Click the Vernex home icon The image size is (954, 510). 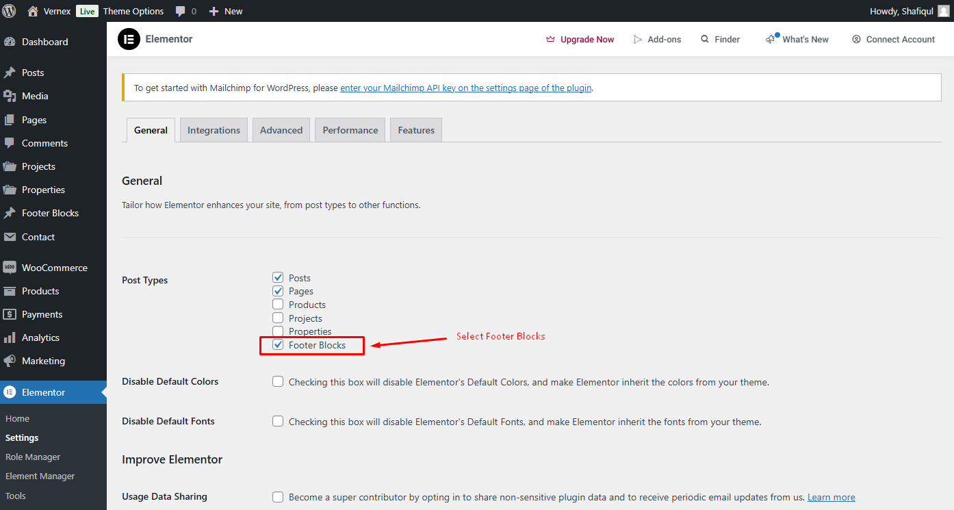click(x=33, y=11)
